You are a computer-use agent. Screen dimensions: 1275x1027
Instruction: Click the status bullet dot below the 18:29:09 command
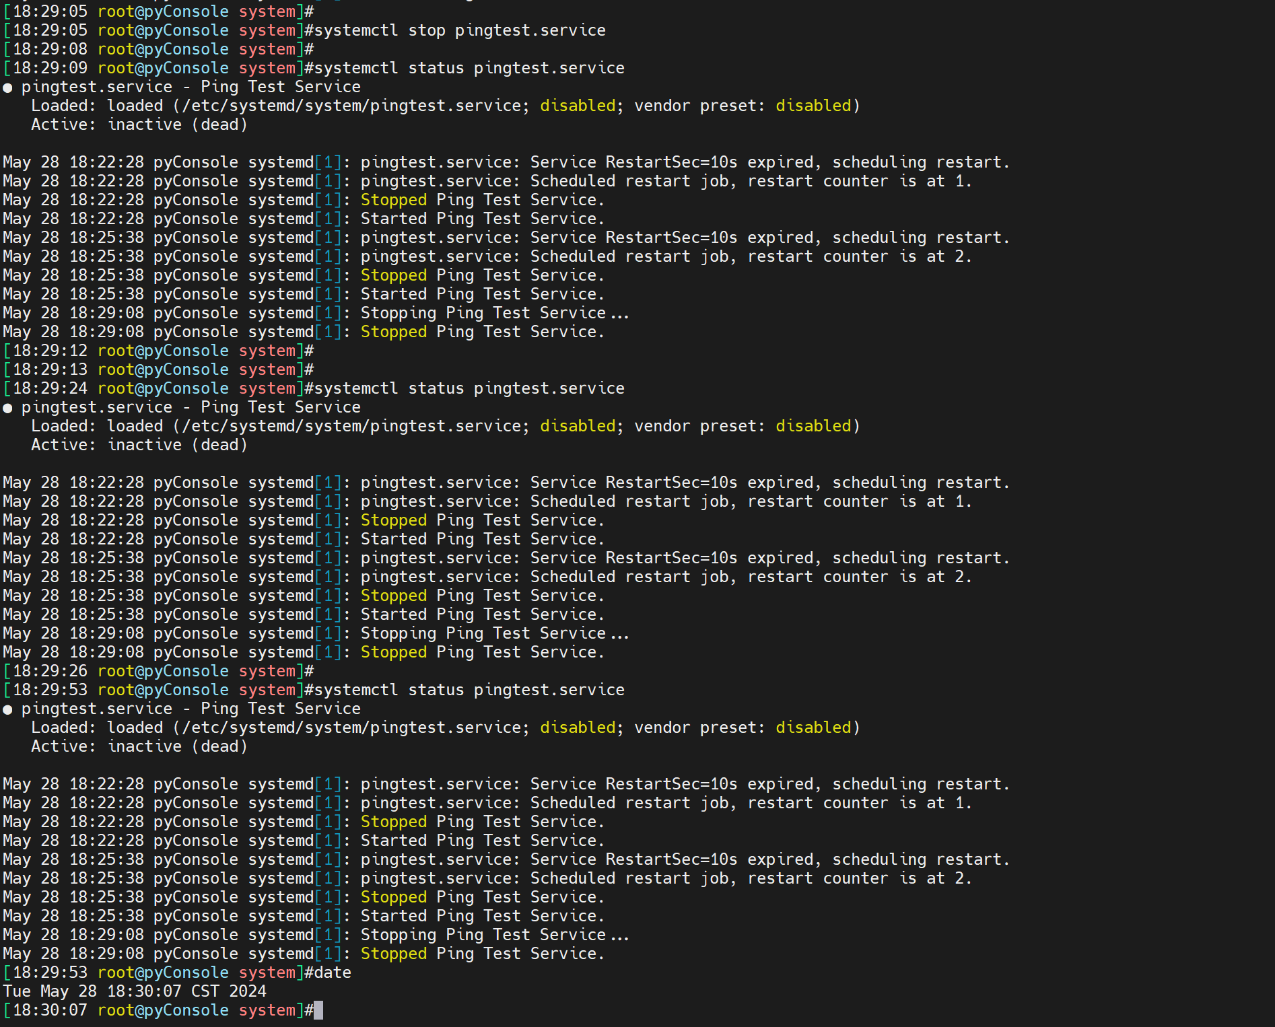7,87
